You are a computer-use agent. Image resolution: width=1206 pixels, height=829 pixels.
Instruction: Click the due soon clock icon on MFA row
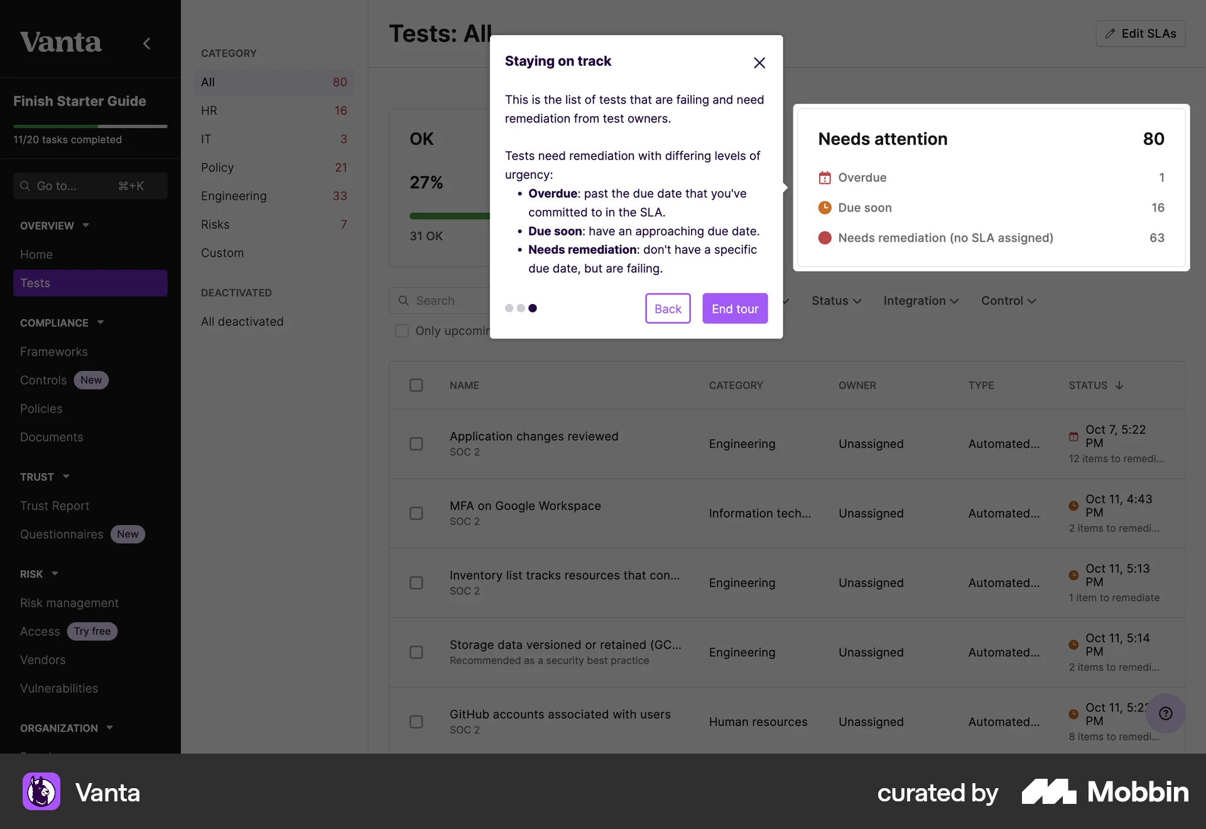[x=1073, y=506]
